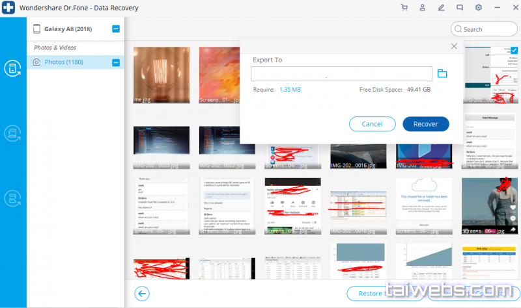Click the pencil register icon
The image size is (521, 308).
tap(441, 8)
